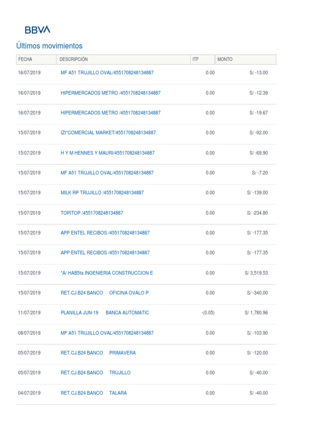View MF A51 TRUJILLO OVAL movement from 08/07/2019
Viewport: 315px width, 421px height.
click(x=107, y=333)
